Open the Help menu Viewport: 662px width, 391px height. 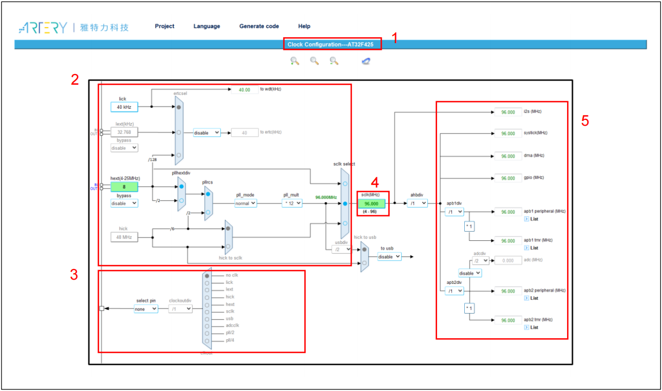coord(304,26)
